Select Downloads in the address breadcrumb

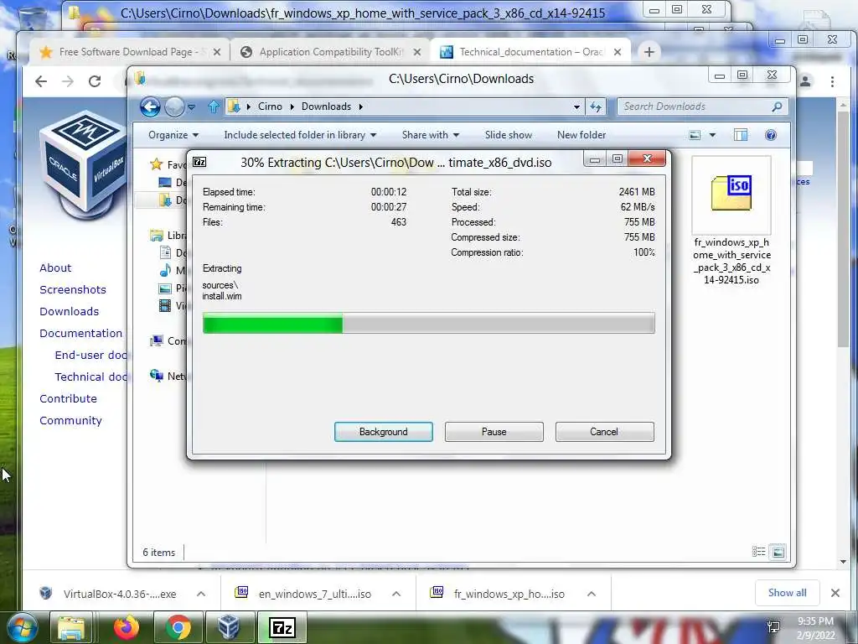[x=326, y=106]
